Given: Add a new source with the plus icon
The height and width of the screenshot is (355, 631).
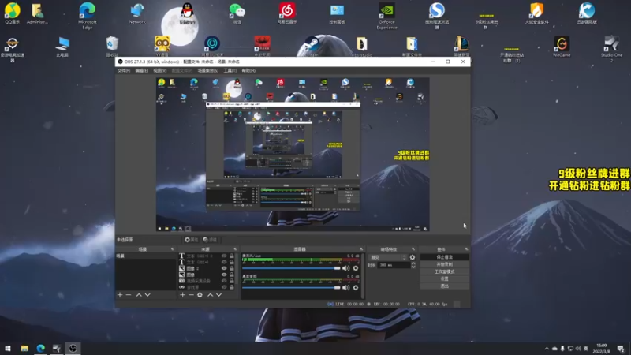Looking at the screenshot, I should click(182, 295).
